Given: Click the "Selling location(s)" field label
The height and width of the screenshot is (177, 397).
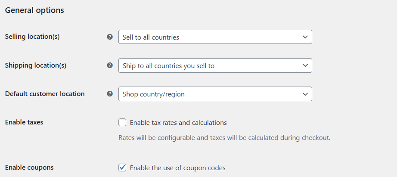Looking at the screenshot, I should [32, 37].
